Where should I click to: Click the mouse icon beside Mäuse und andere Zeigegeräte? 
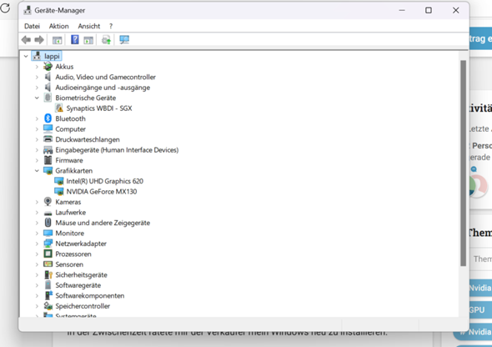[x=48, y=223]
